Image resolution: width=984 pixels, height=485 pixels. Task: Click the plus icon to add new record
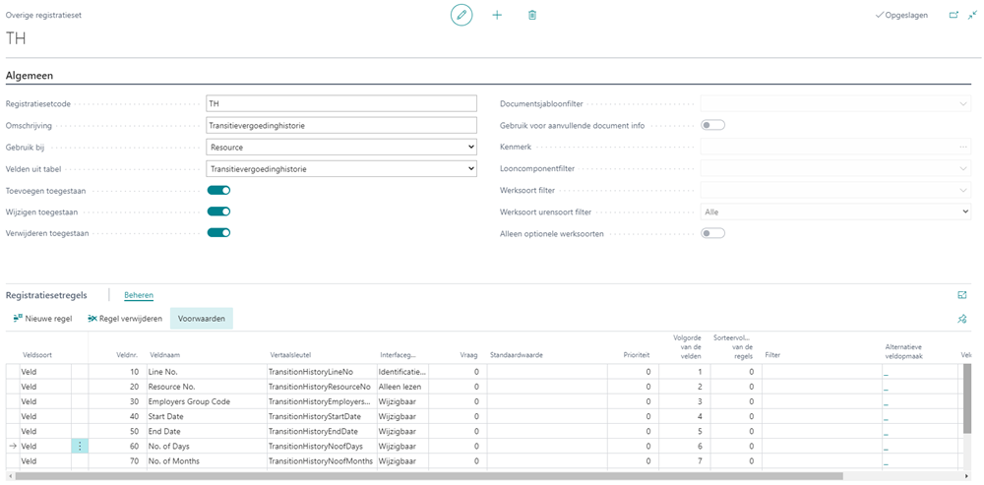pos(497,16)
